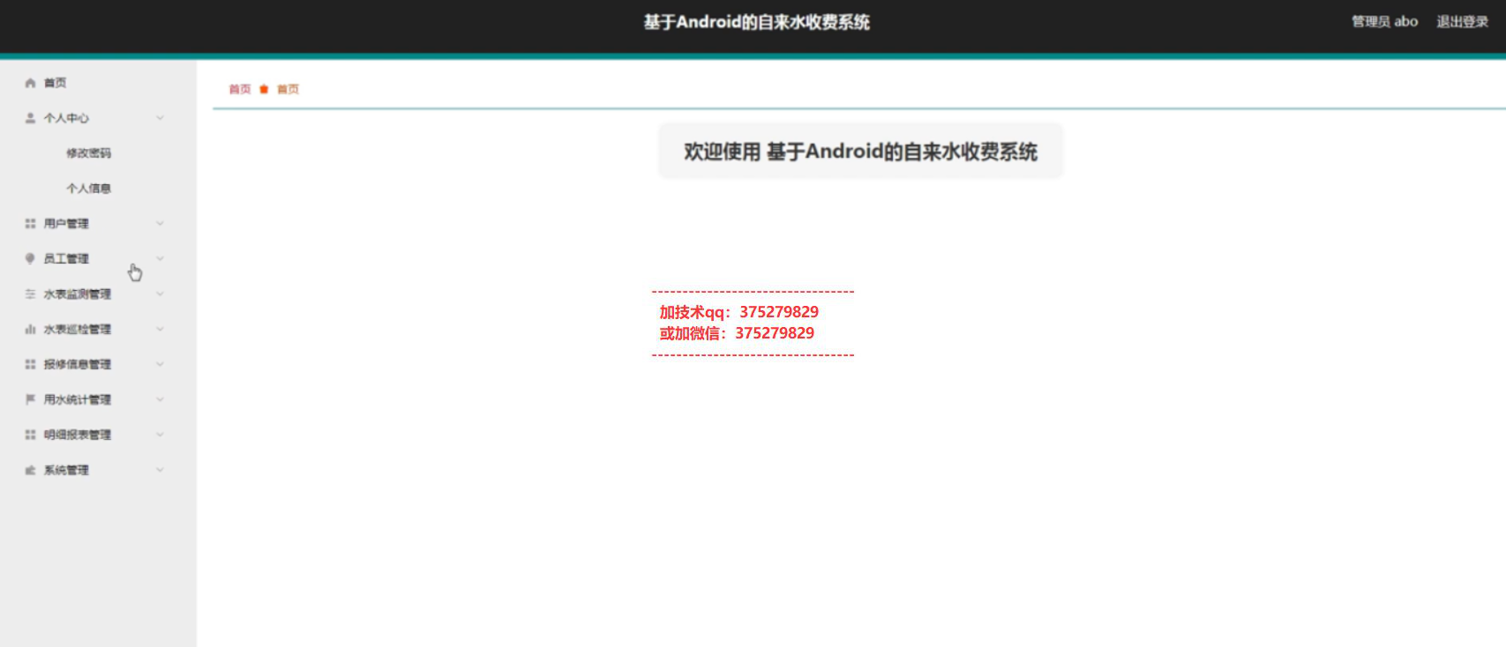Click the first 首页 breadcrumb link
The image size is (1506, 647).
[x=240, y=89]
